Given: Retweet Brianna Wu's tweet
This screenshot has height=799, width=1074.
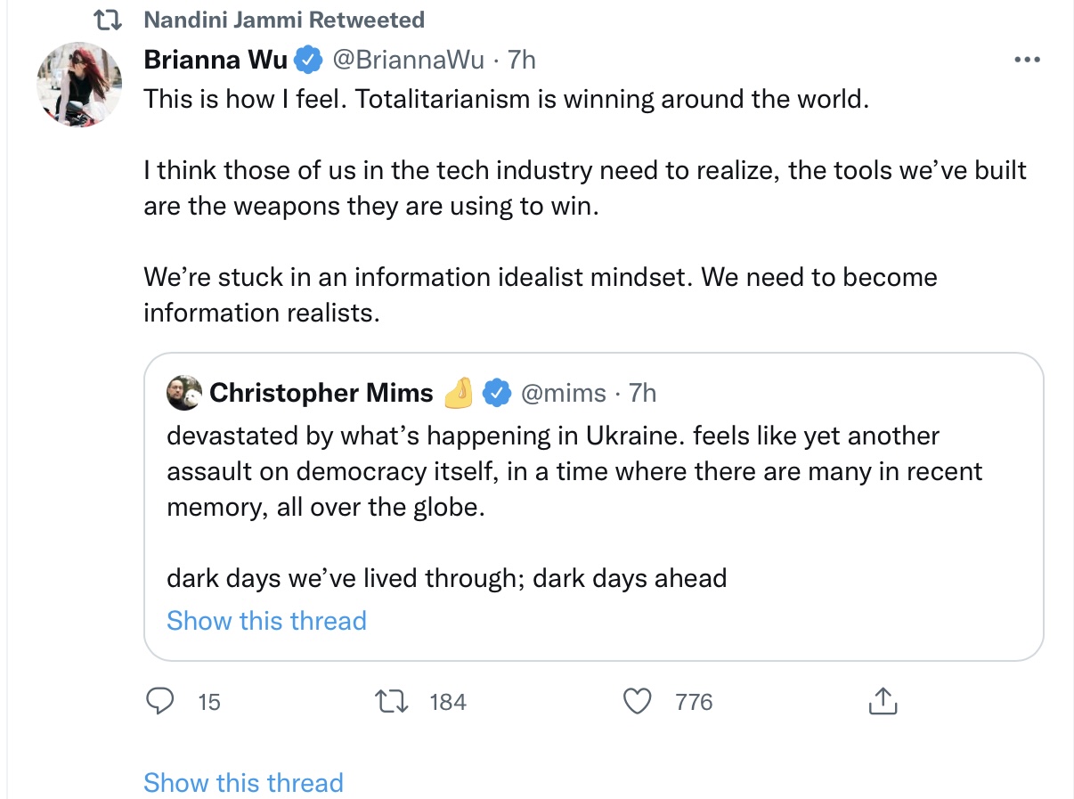Looking at the screenshot, I should (393, 702).
